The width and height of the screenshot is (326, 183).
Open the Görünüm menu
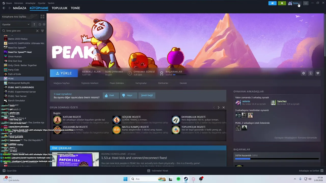pos(19,3)
